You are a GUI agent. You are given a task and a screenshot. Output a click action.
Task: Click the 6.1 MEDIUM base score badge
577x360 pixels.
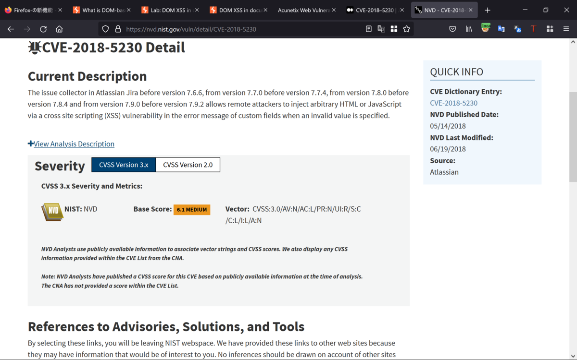tap(192, 209)
